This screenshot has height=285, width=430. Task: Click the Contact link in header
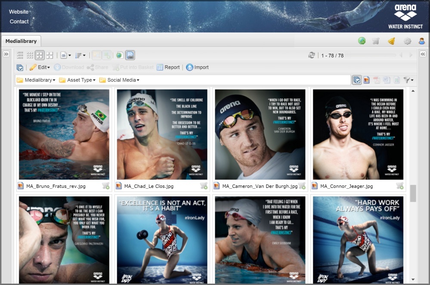tap(19, 21)
